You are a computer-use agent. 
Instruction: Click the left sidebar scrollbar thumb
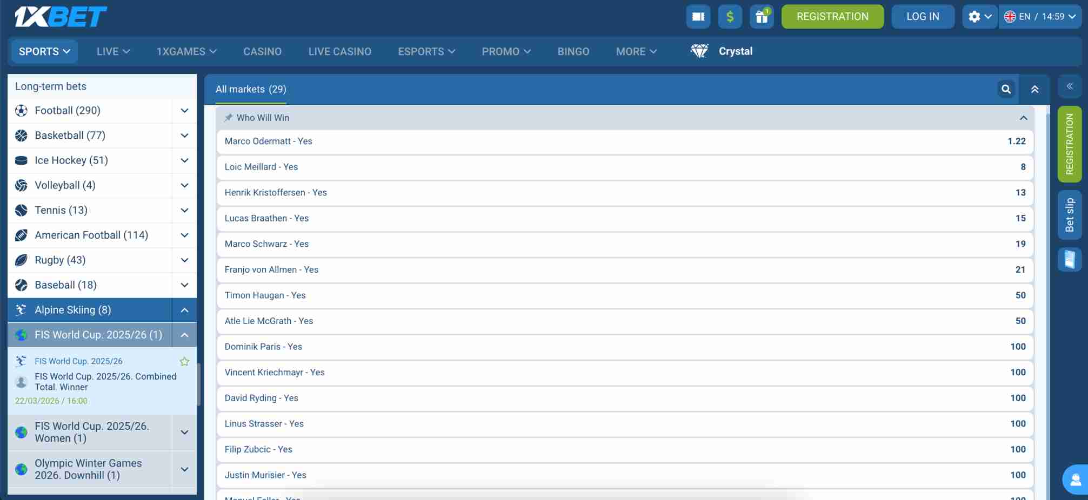pyautogui.click(x=198, y=384)
